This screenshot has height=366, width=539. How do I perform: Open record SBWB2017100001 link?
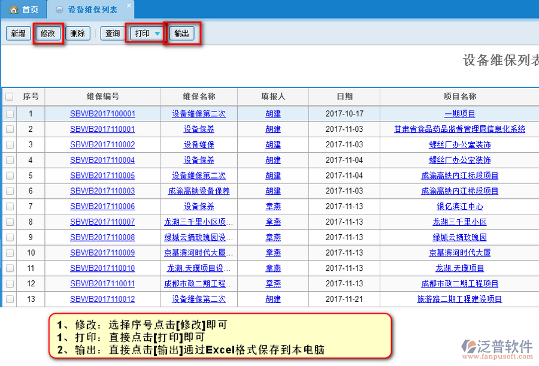(x=102, y=114)
